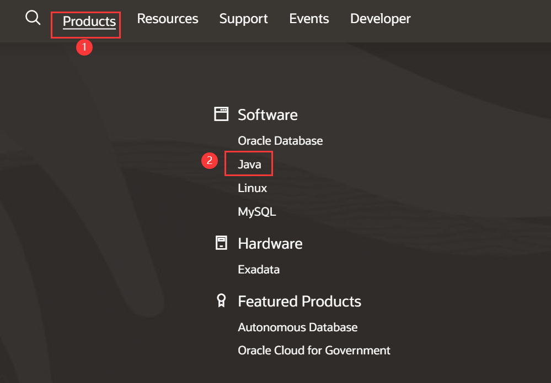Click the Hardware section heading
The width and height of the screenshot is (551, 383).
(x=270, y=243)
